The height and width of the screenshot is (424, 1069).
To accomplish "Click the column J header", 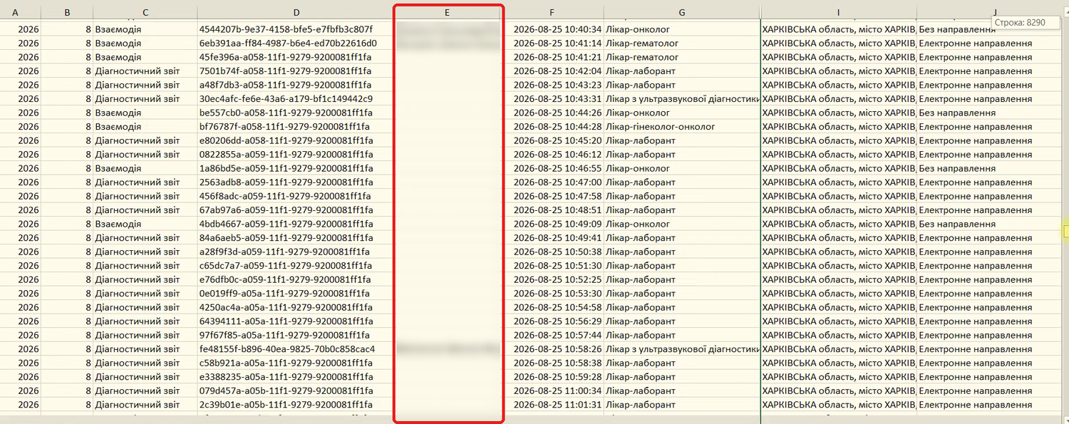I will click(995, 12).
